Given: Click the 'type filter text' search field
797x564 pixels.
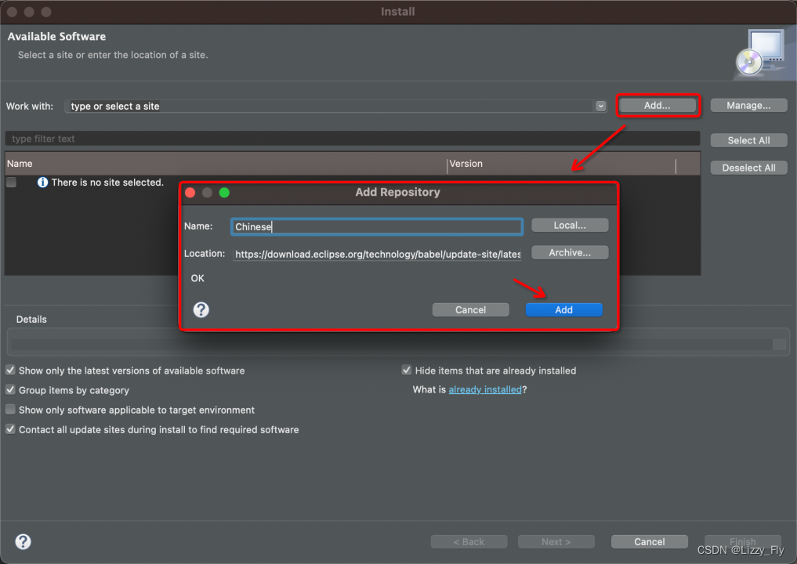Looking at the screenshot, I should (352, 139).
